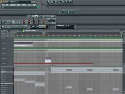Click the fifth round icon in the top shortcut row
125x94 pixels.
pyautogui.click(x=63, y=2)
